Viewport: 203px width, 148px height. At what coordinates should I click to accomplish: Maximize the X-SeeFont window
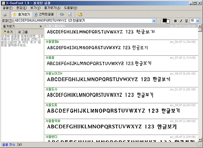195,3
